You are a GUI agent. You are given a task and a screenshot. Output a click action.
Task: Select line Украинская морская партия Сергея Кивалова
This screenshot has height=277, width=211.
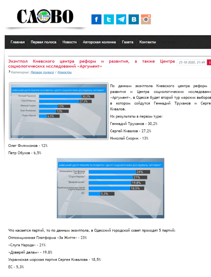click(x=55, y=260)
